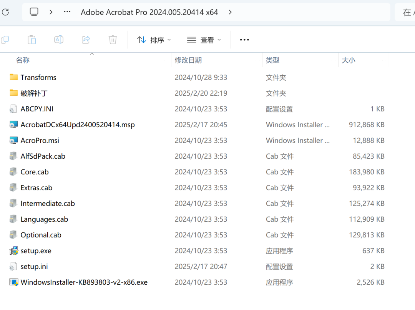Expand the chevron after the Adobe Acrobat breadcrumb
The image size is (415, 310).
pyautogui.click(x=230, y=12)
